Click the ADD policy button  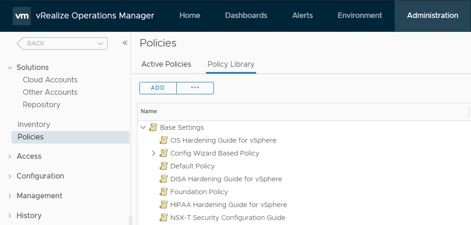[158, 88]
